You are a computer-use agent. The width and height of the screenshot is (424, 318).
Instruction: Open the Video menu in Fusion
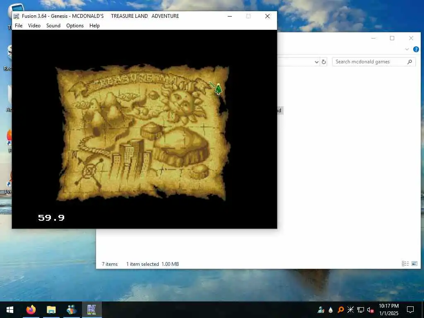(x=34, y=26)
